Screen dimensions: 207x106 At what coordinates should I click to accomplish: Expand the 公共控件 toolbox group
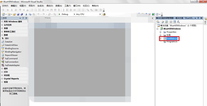pyautogui.click(x=2, y=25)
